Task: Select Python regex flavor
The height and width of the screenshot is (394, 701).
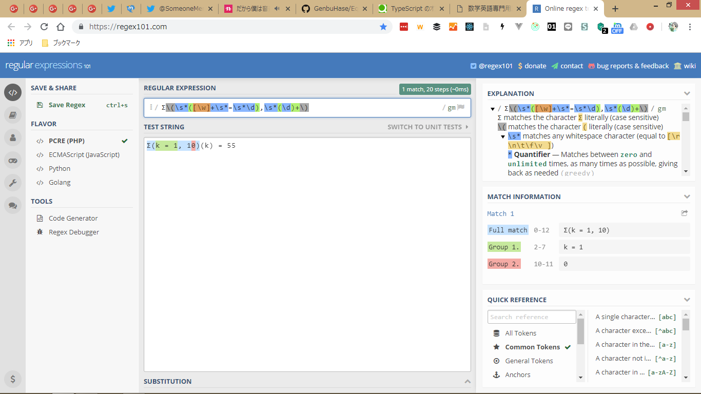Action: pos(60,169)
